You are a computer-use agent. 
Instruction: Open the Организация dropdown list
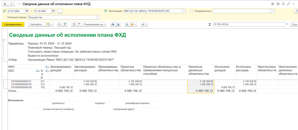pyautogui.click(x=184, y=11)
